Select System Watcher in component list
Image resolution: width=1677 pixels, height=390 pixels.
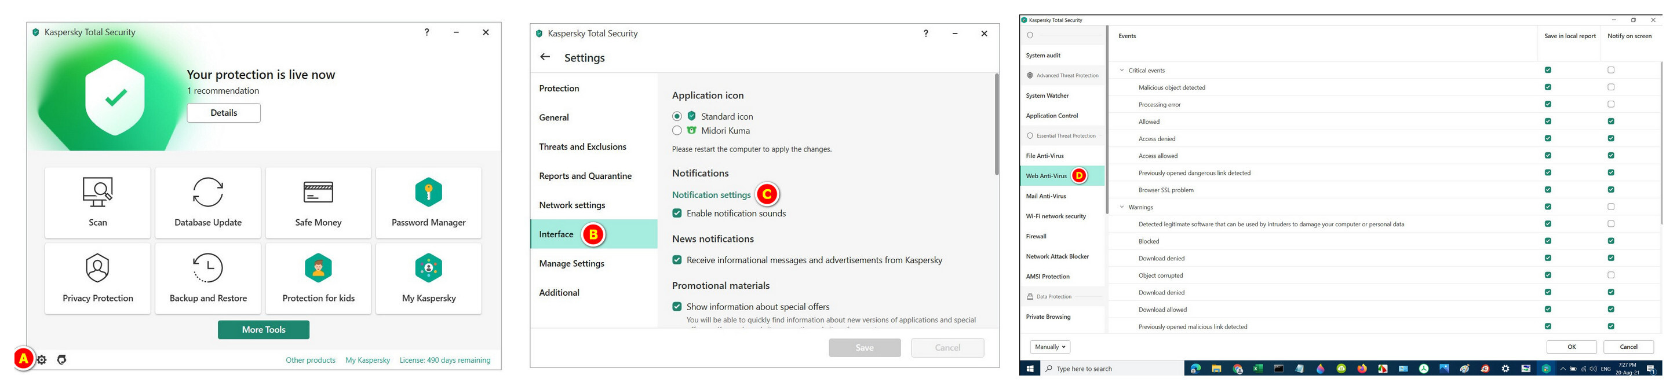point(1062,95)
